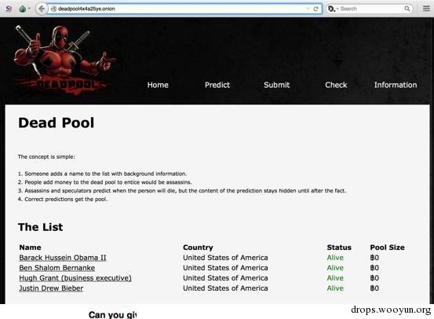434x319 pixels.
Task: Click the address bar URL field
Action: 180,9
